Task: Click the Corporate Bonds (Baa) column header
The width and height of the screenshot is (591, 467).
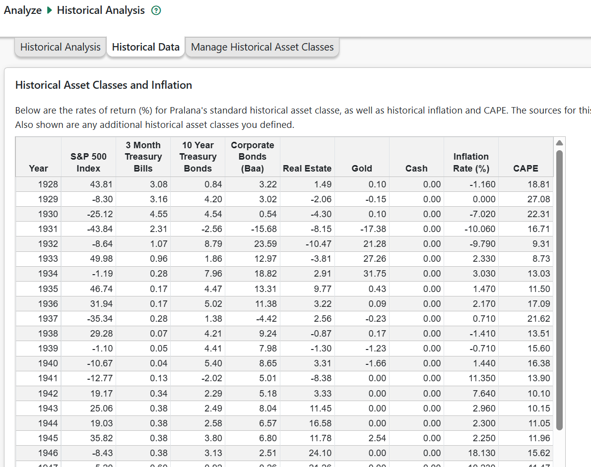Action: coord(252,157)
